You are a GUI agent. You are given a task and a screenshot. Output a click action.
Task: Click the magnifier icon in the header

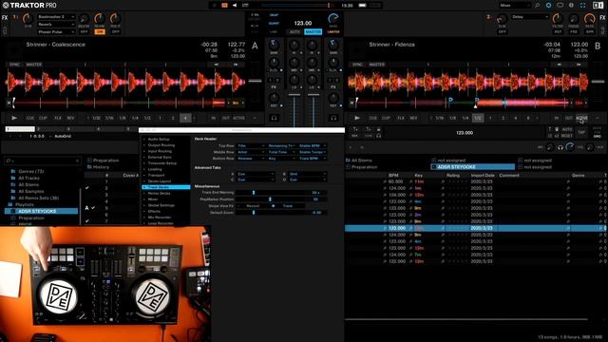click(x=537, y=6)
